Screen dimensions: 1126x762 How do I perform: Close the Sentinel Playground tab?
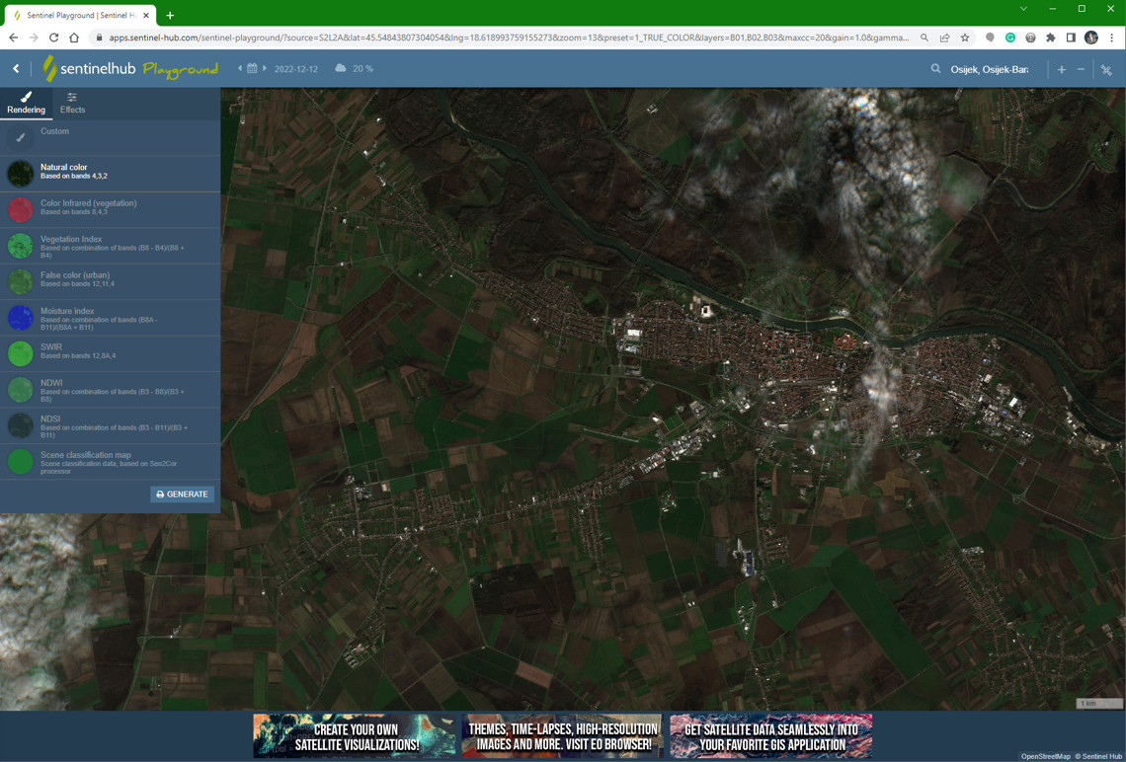[x=146, y=15]
